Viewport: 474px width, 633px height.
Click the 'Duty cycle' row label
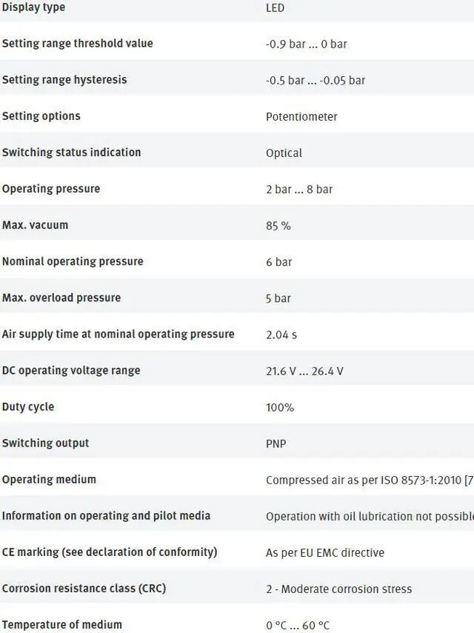tap(27, 406)
